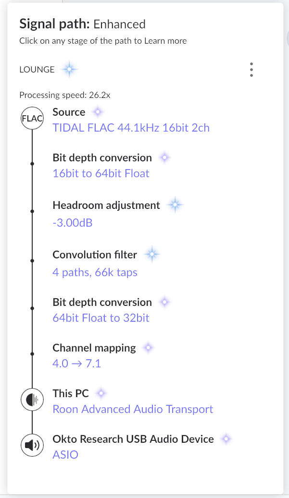Click the quality star next to Source stage
The width and height of the screenshot is (289, 498).
tap(97, 111)
